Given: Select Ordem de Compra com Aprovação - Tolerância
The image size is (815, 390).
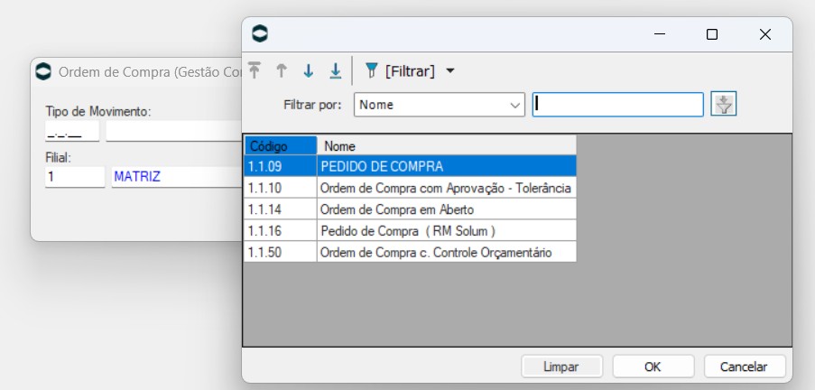Looking at the screenshot, I should tap(447, 187).
